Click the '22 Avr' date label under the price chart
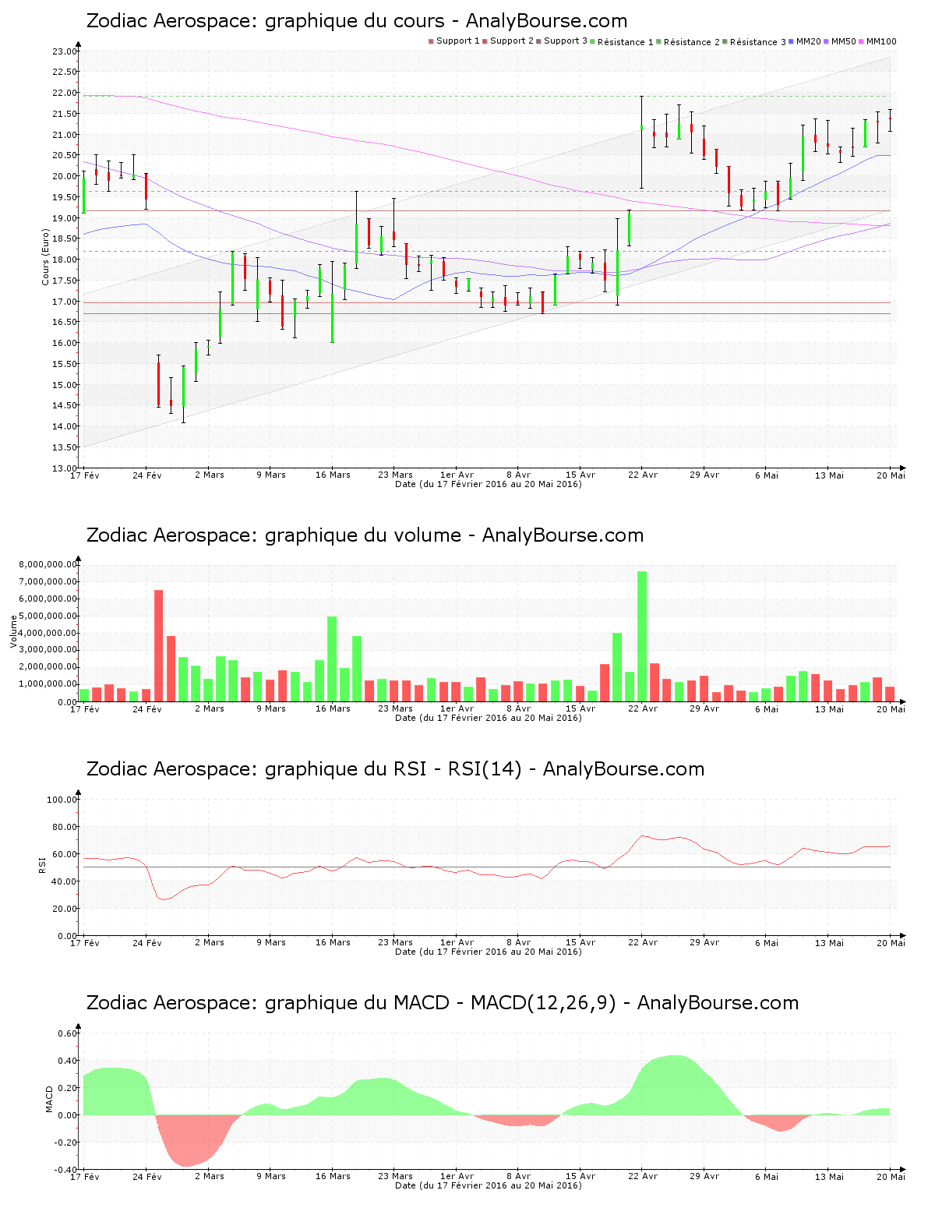The width and height of the screenshot is (935, 1208). pyautogui.click(x=643, y=475)
